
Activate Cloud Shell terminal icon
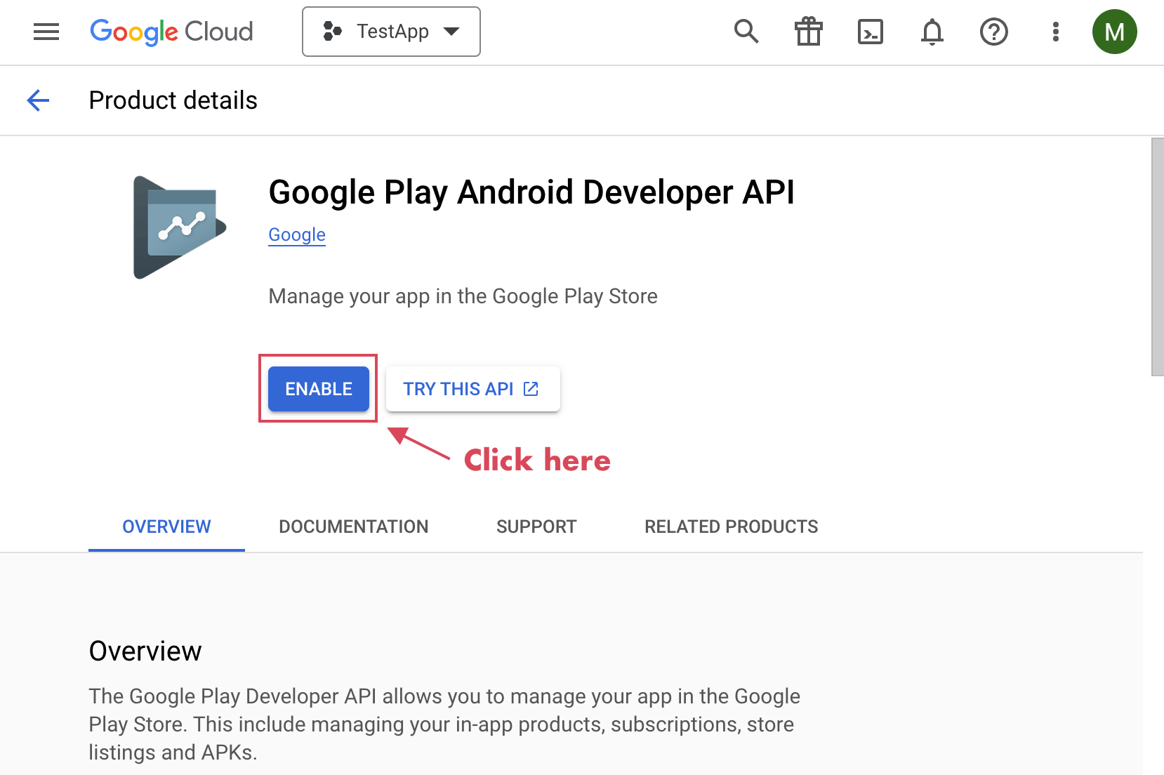pyautogui.click(x=870, y=32)
